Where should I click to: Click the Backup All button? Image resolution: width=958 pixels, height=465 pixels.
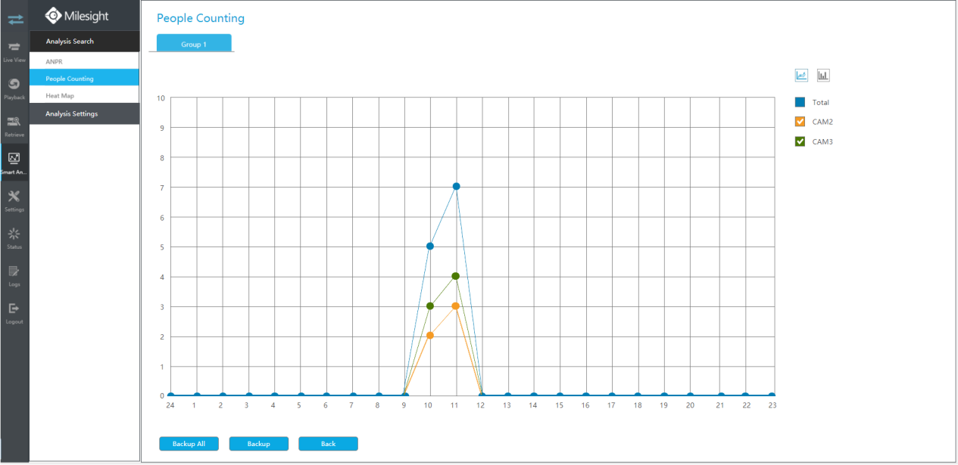(189, 444)
